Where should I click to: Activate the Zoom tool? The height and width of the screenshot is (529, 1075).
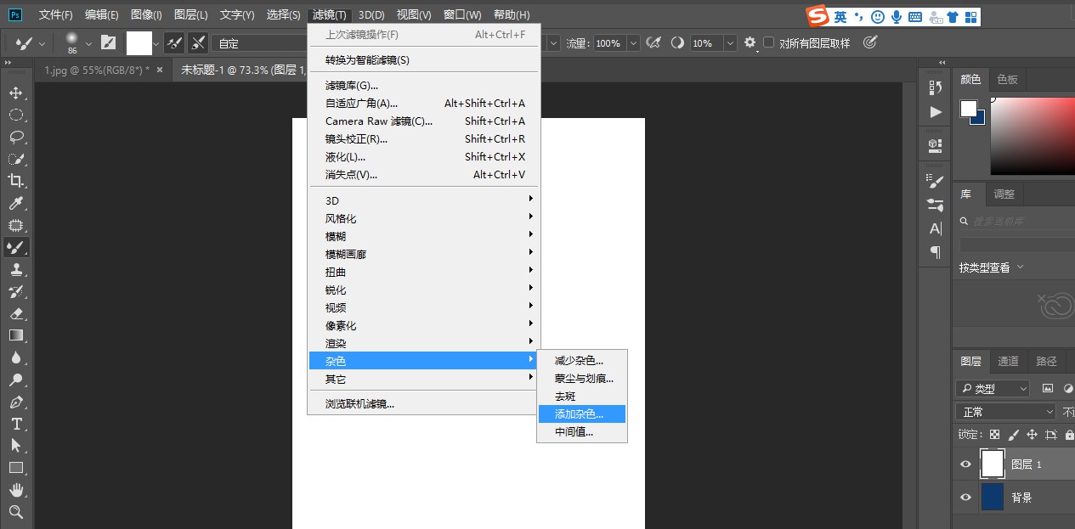17,512
